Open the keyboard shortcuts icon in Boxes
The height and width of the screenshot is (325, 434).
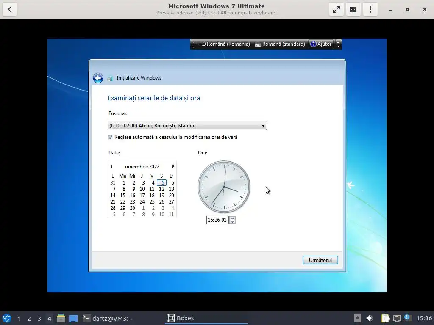[353, 9]
